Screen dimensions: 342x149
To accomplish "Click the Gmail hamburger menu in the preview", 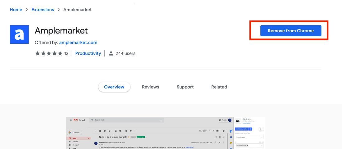I will point(71,120).
